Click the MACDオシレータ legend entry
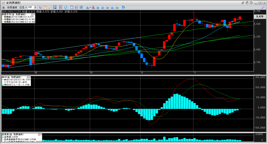Image resolution: width=268 pixels, height=144 pixels. (16, 85)
